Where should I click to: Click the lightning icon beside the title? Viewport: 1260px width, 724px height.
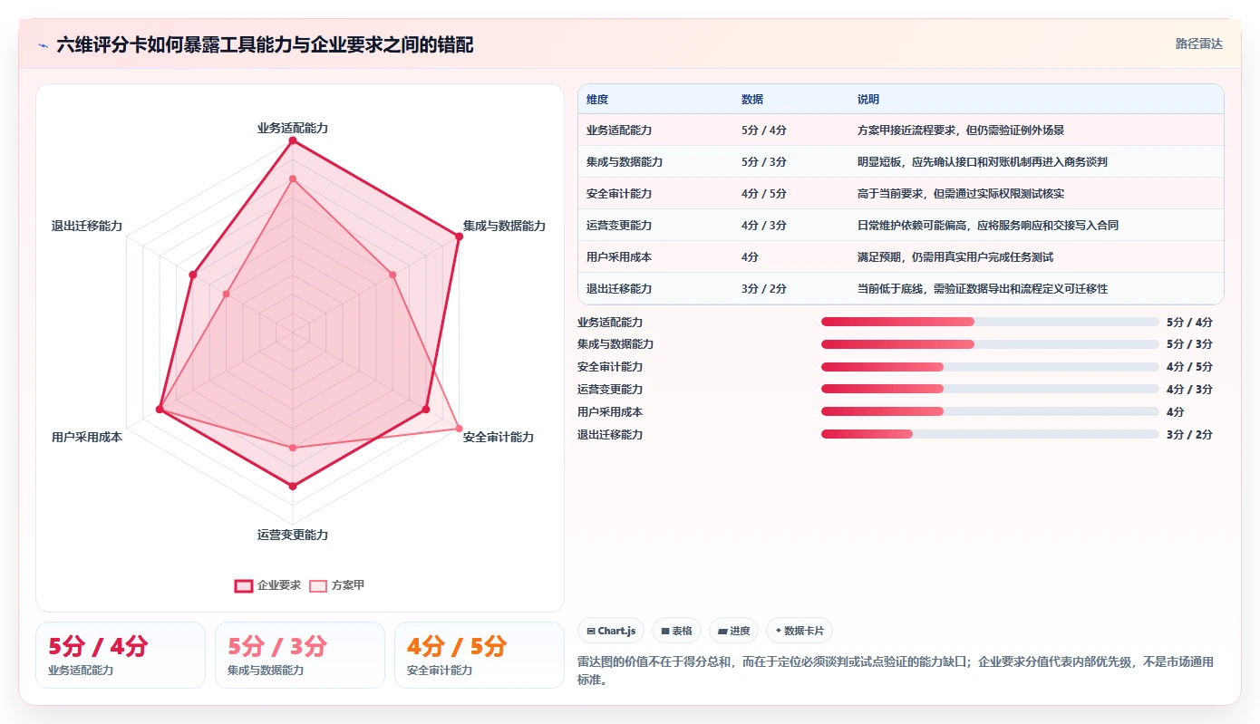click(44, 45)
